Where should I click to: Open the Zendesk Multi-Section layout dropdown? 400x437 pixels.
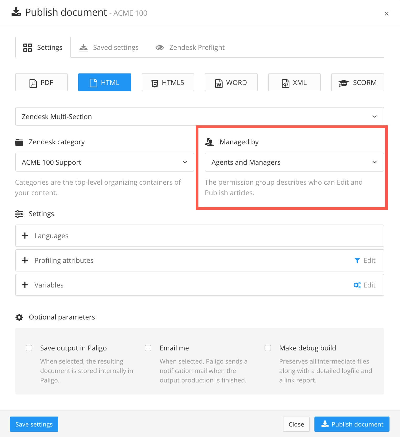click(199, 116)
